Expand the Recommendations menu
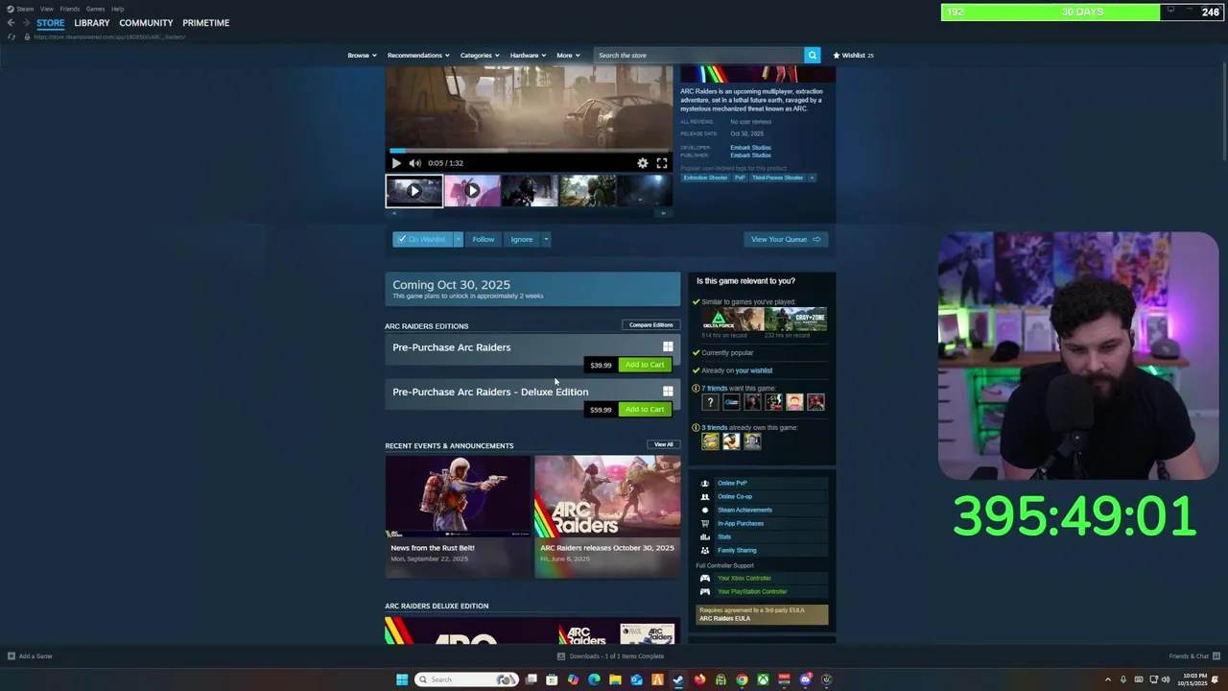This screenshot has width=1228, height=691. (x=418, y=55)
